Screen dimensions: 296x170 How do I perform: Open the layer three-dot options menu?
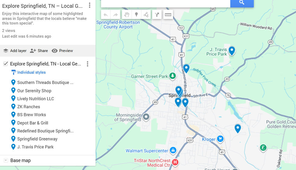click(x=87, y=64)
